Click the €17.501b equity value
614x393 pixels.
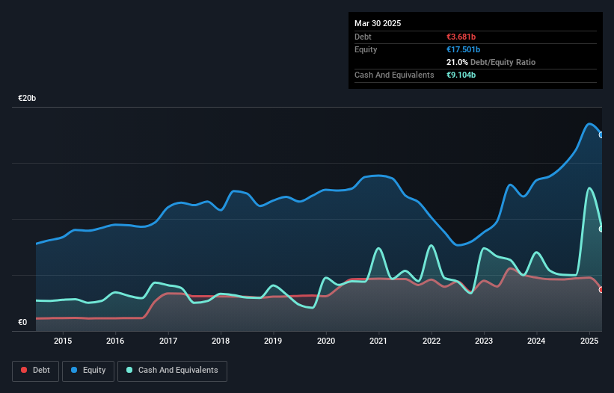coord(463,49)
